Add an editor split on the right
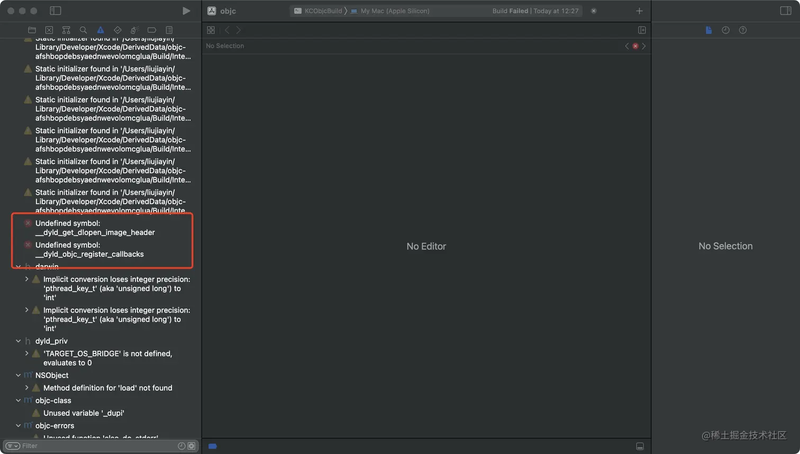The width and height of the screenshot is (800, 454). [x=642, y=30]
